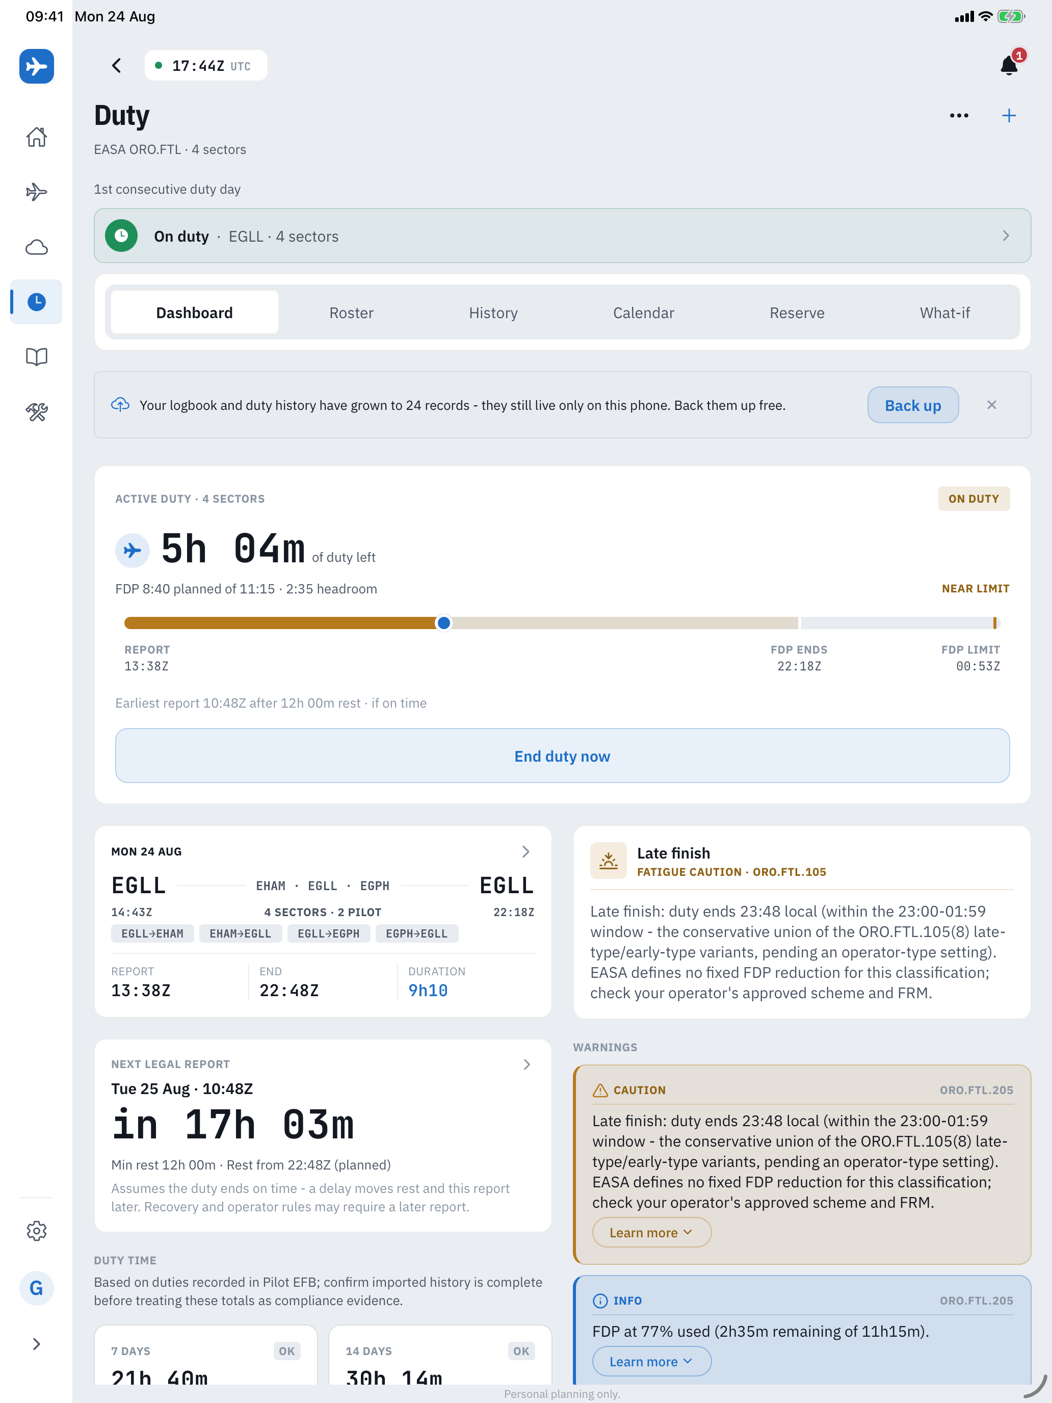Screen dimensions: 1052x1403
Task: Tap the 17:44Z UTC clock pill
Action: tap(206, 65)
